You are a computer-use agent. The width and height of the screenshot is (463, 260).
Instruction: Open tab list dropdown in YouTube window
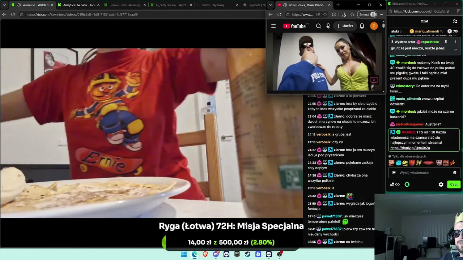271,5
